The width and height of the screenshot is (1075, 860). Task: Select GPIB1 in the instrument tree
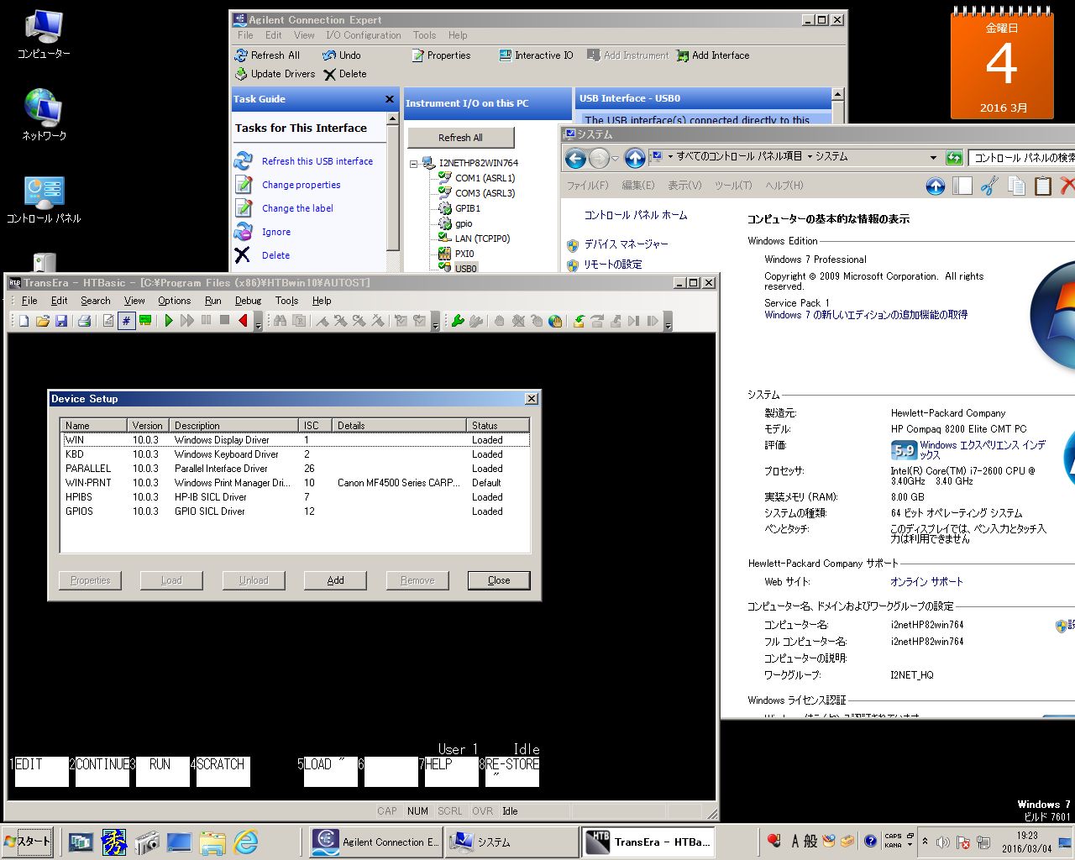[x=468, y=208]
